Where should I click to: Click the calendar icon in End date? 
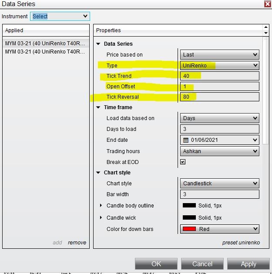click(x=186, y=140)
